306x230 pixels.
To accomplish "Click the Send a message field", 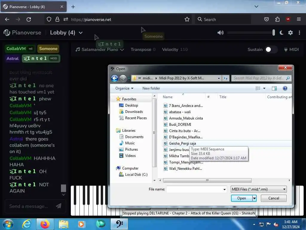I will pos(29,206).
